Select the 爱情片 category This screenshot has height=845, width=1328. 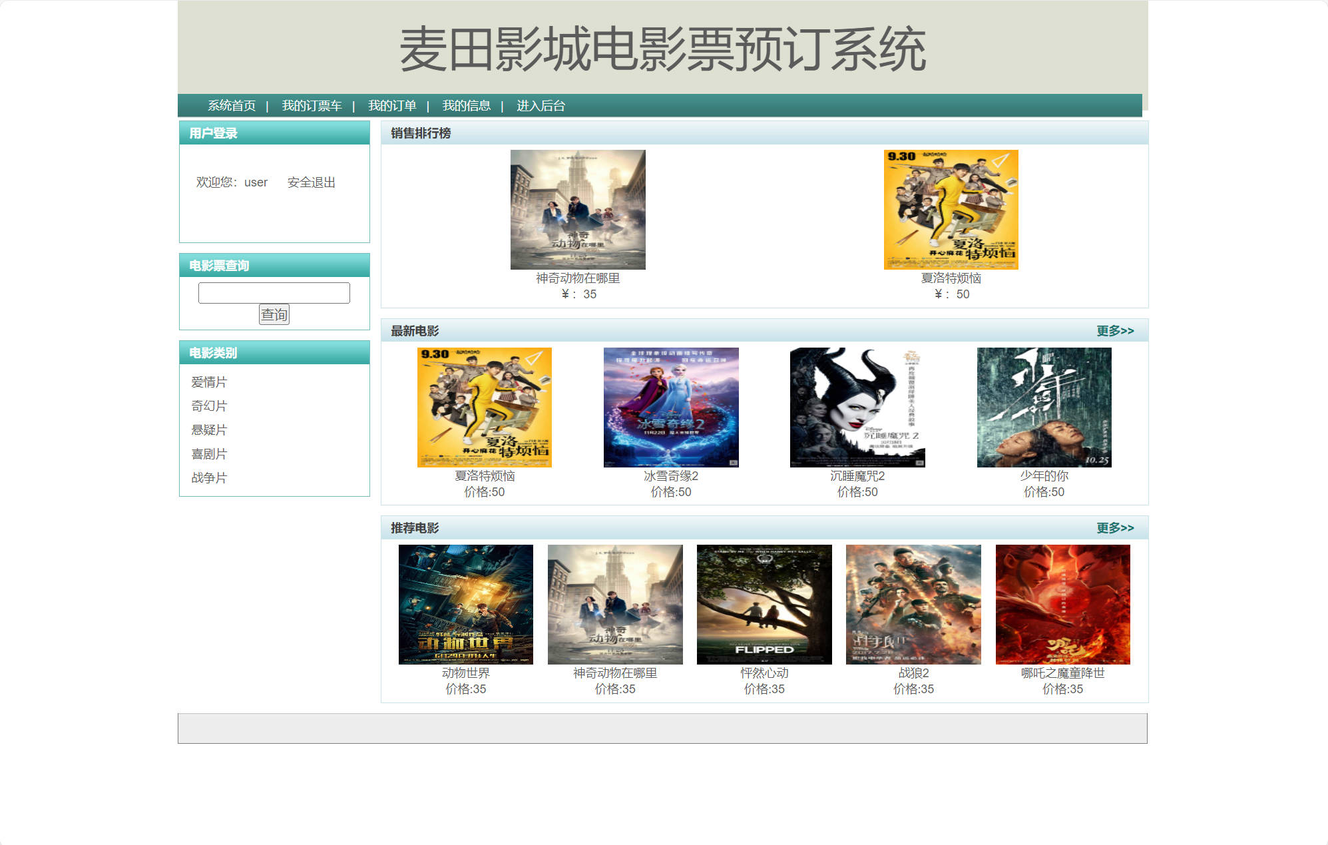208,382
